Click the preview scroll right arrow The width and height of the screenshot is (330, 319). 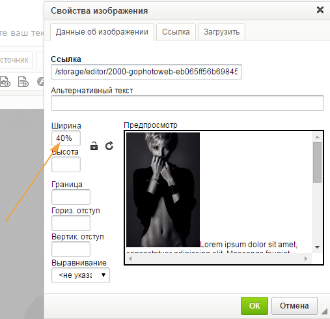click(306, 258)
